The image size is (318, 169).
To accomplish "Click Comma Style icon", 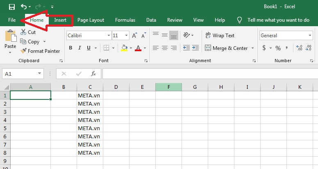I will click(x=286, y=48).
